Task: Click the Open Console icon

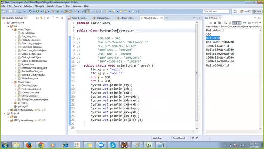Action: point(257,23)
